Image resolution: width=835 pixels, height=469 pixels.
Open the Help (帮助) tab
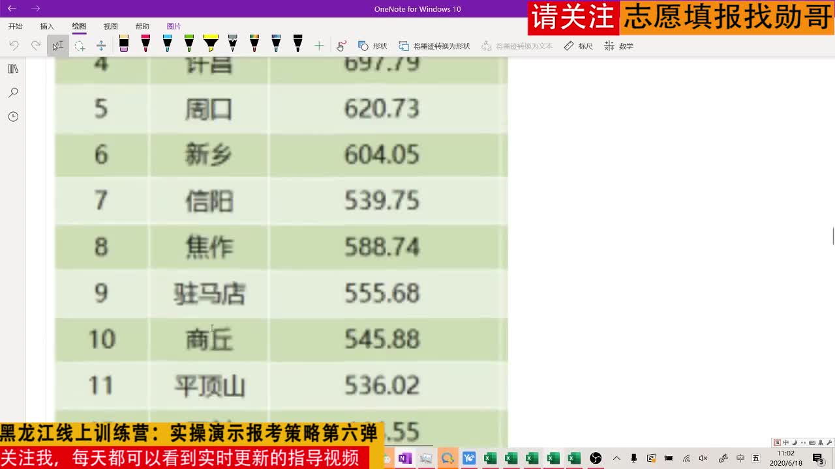[x=142, y=26]
